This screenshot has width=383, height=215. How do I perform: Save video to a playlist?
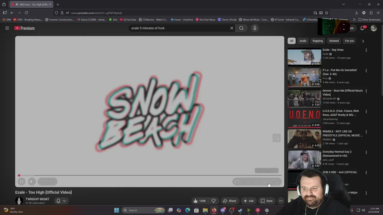(267, 201)
